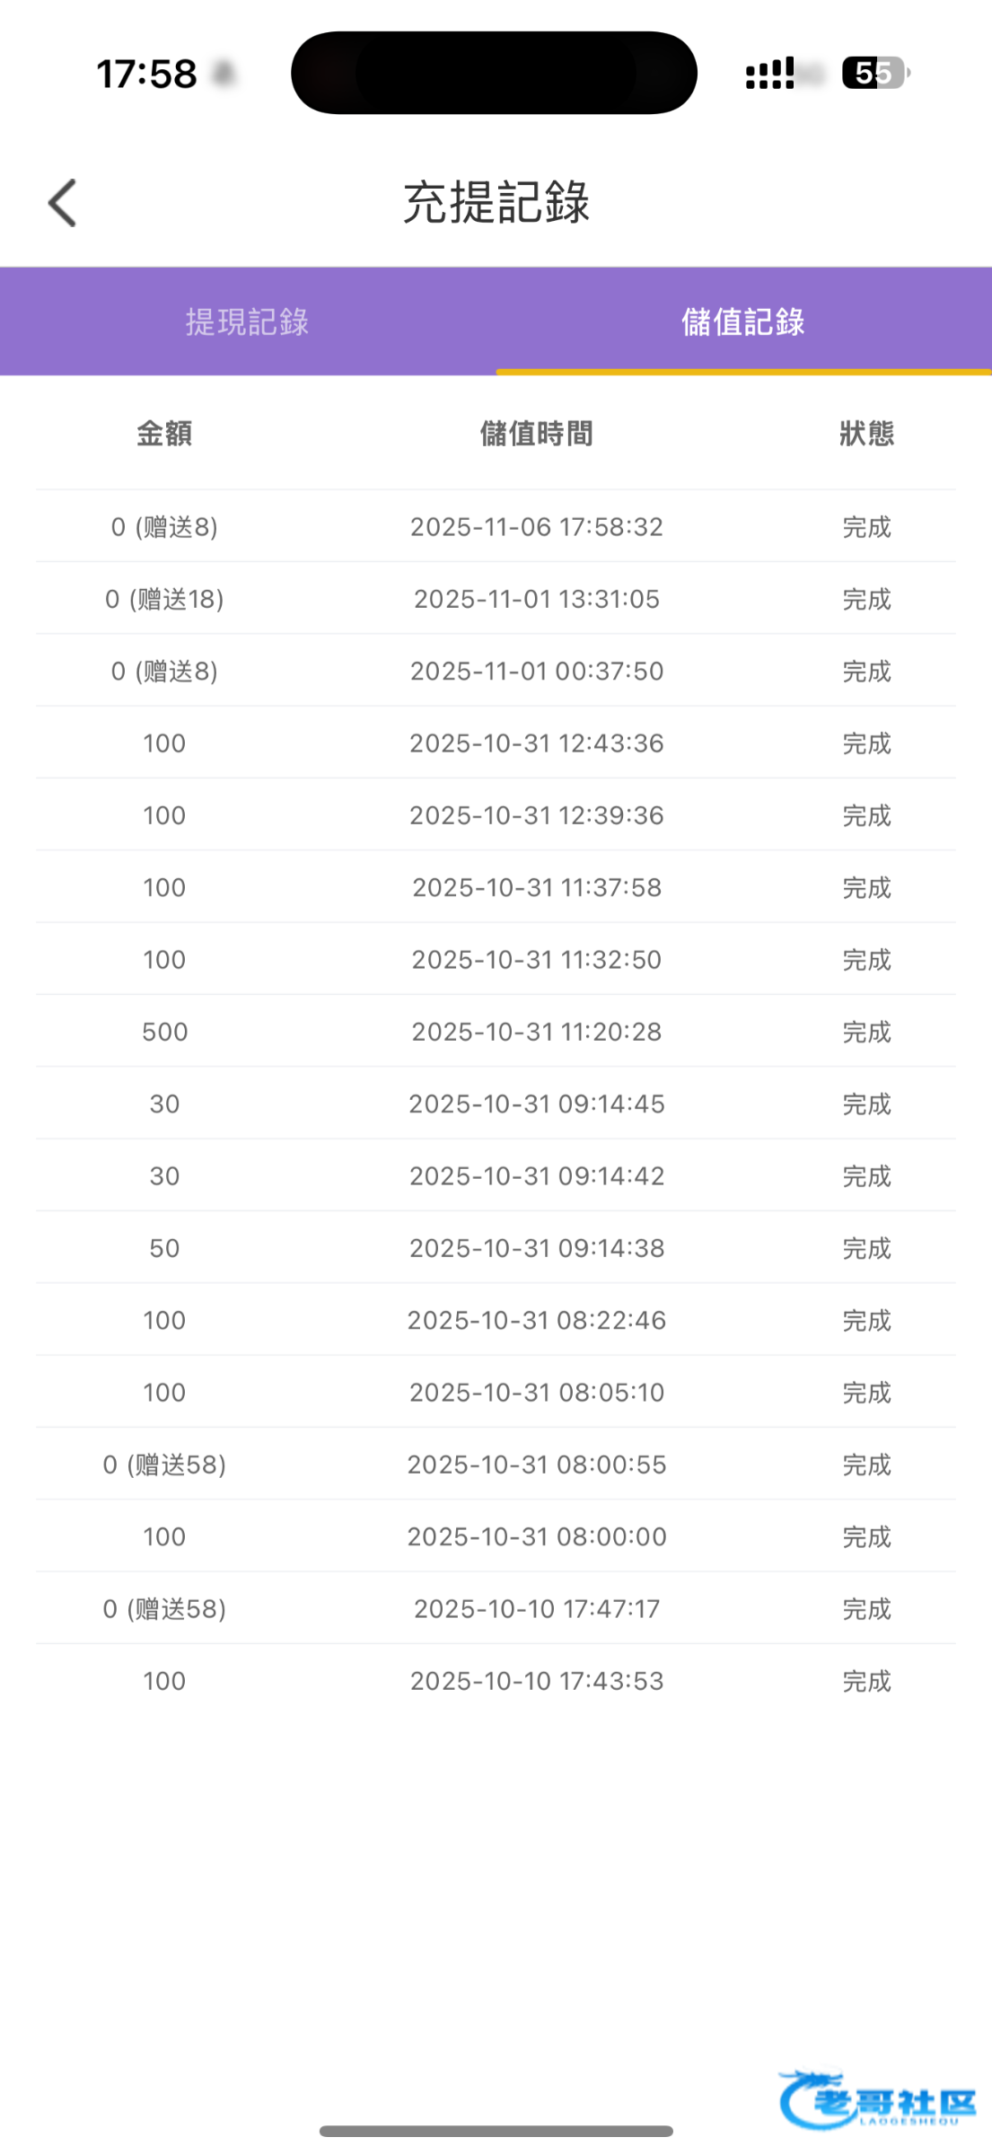The width and height of the screenshot is (992, 2155).
Task: Tap the 儲值時間 column header
Action: point(536,434)
